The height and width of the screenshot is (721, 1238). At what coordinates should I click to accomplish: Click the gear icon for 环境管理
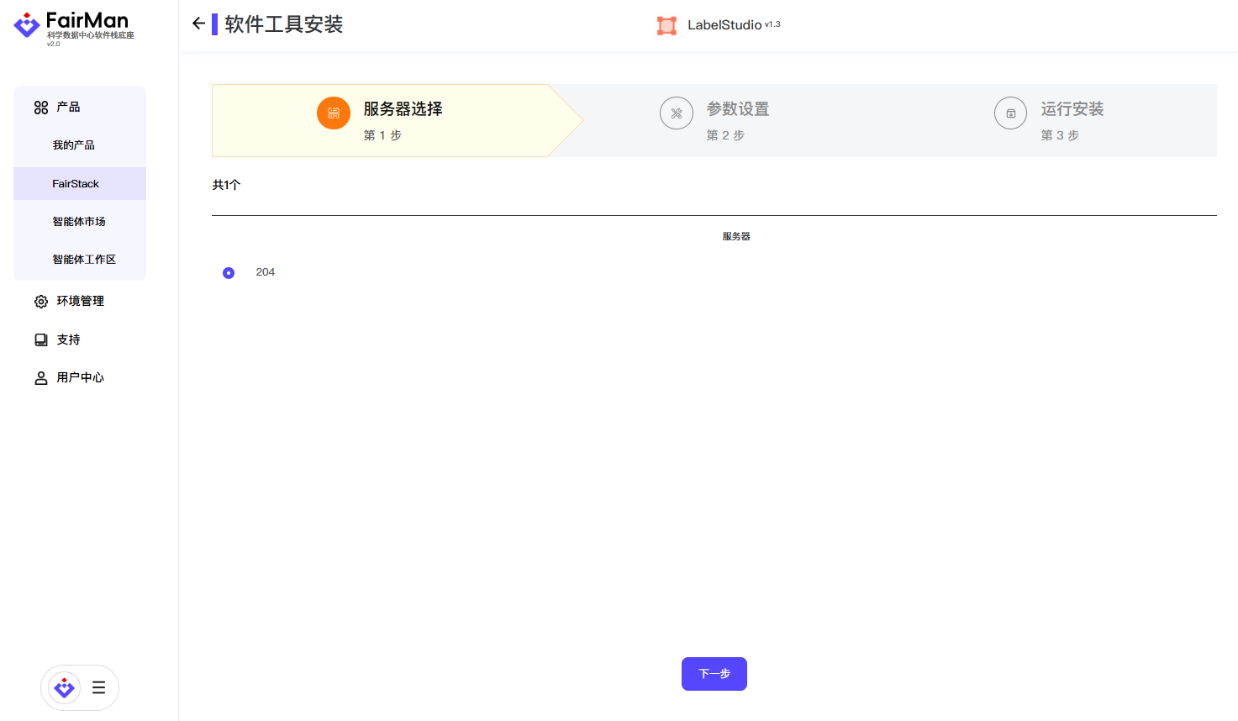tap(40, 302)
